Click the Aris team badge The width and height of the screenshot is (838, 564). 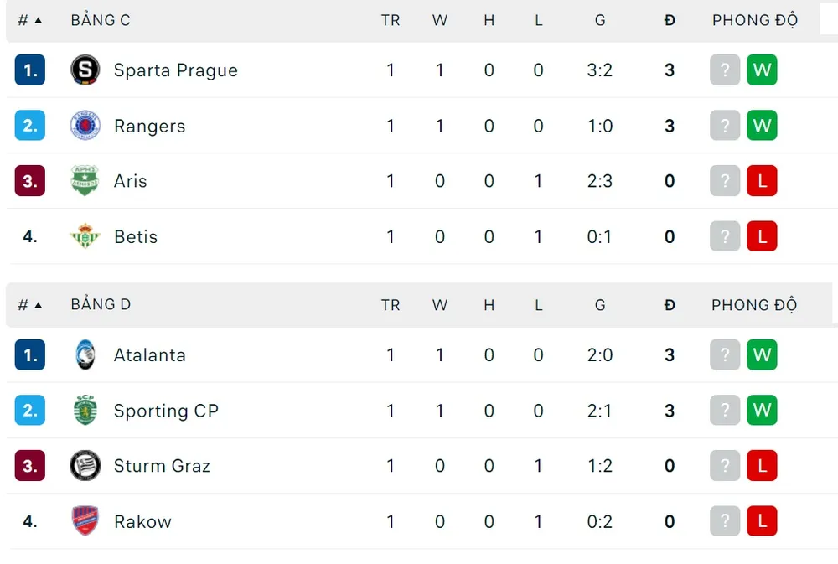[85, 181]
